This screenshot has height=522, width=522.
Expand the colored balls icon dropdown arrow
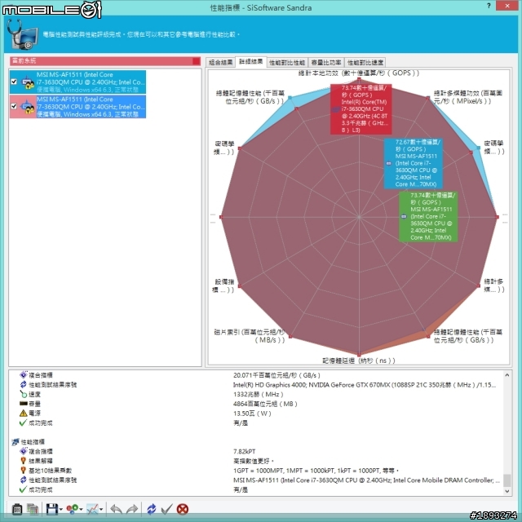click(x=81, y=509)
